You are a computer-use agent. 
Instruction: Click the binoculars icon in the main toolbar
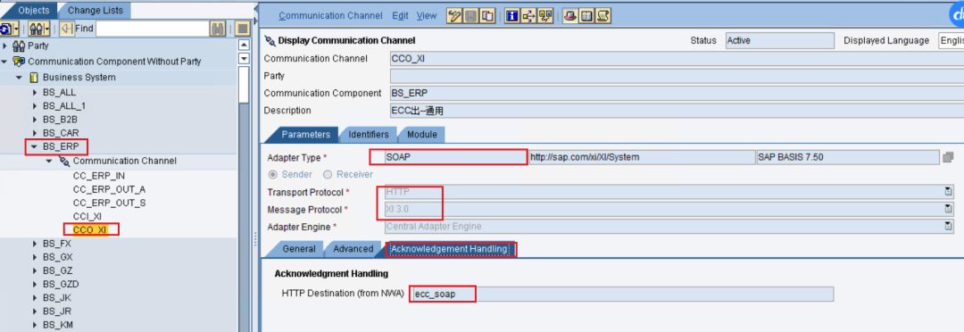(544, 16)
